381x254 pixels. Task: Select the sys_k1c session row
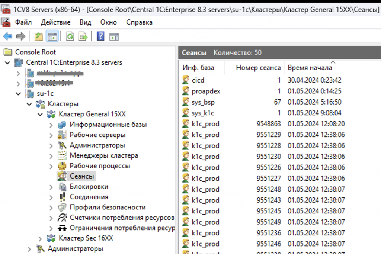(281, 113)
